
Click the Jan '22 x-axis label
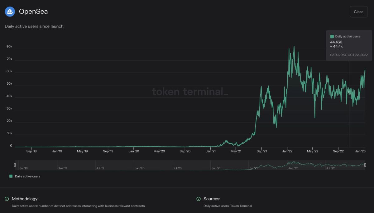[x=287, y=151]
